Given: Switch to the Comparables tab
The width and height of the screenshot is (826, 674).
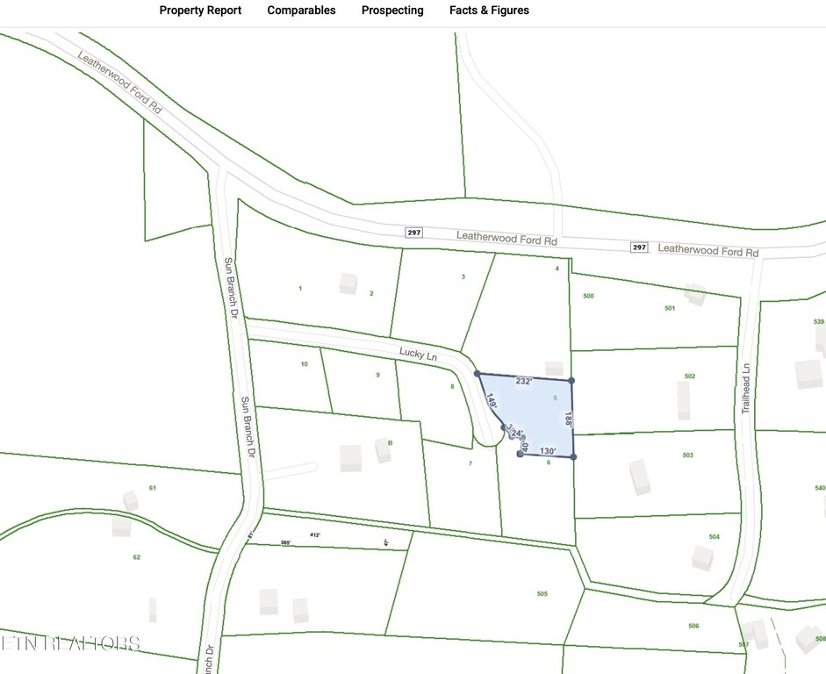Looking at the screenshot, I should point(301,11).
